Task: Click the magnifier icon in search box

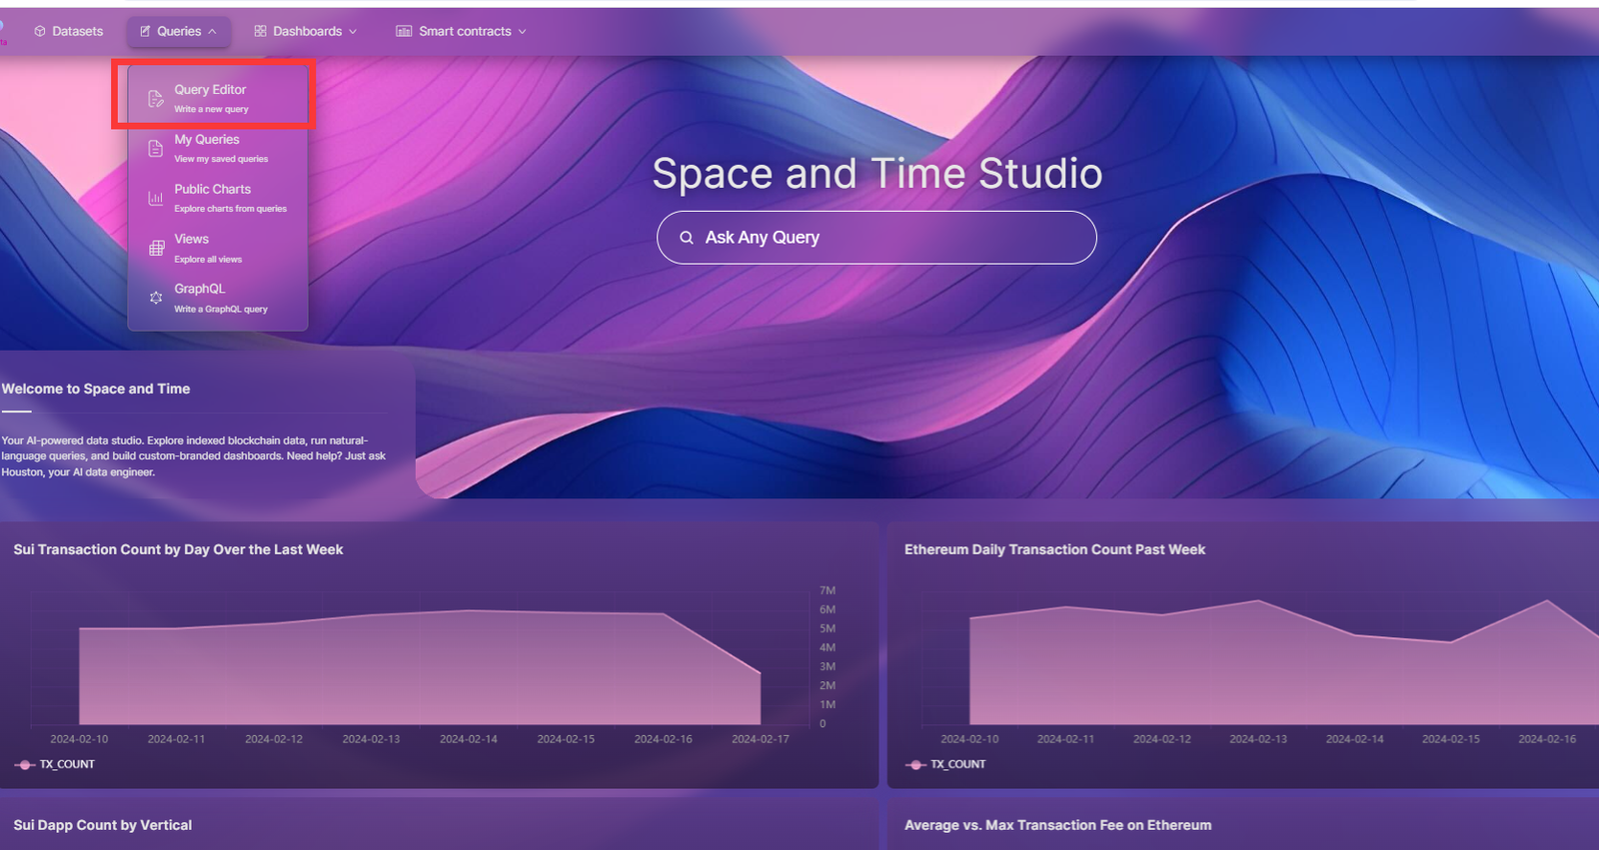Action: pos(687,238)
